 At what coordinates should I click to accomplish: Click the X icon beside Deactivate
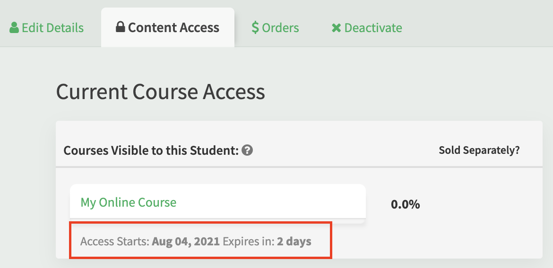[336, 28]
